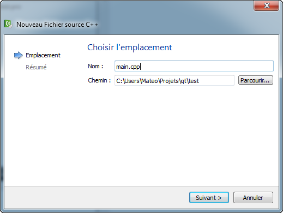Focus the Nom text field
283x213 pixels.
click(194, 66)
